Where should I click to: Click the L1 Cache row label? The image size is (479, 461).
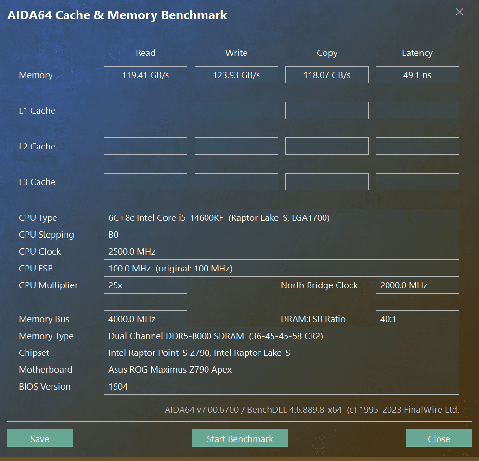37,110
